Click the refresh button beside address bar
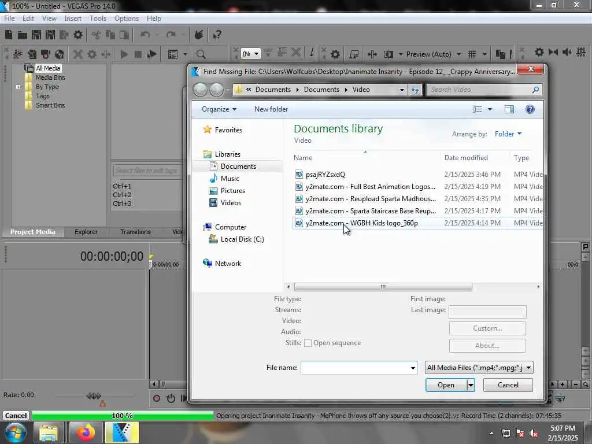Image resolution: width=592 pixels, height=444 pixels. click(x=415, y=90)
